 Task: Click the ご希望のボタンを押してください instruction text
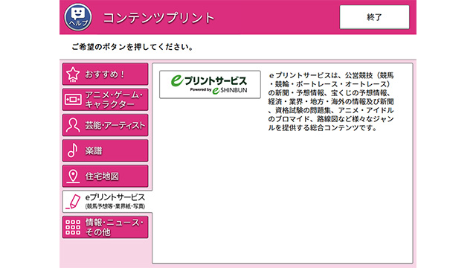point(132,47)
